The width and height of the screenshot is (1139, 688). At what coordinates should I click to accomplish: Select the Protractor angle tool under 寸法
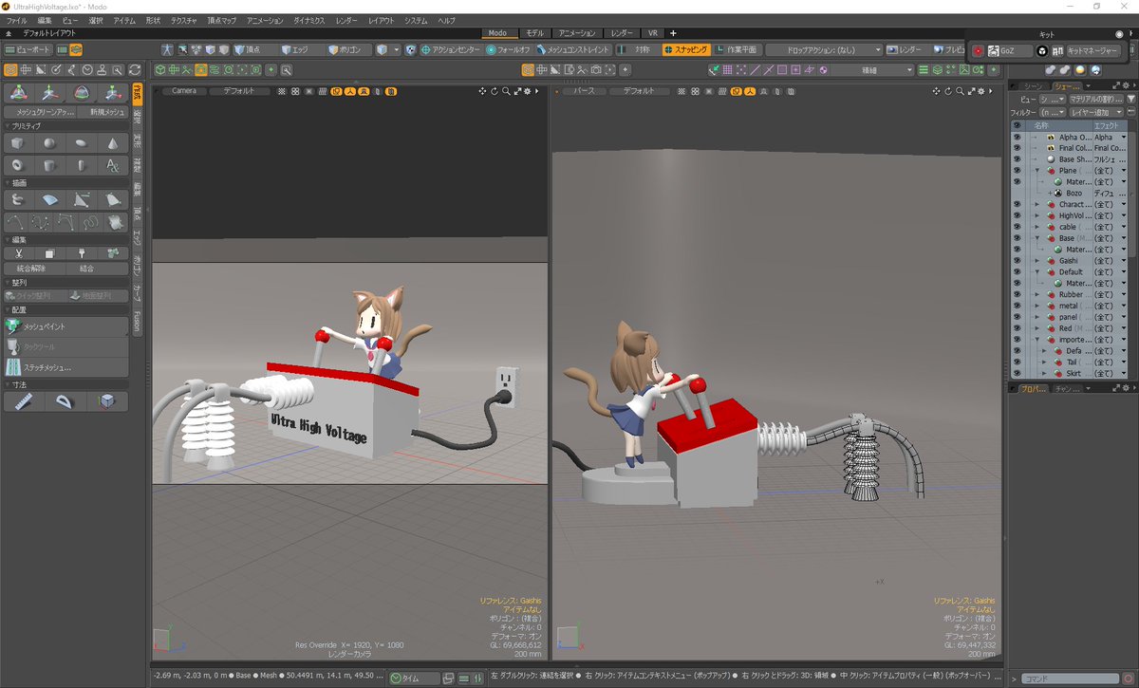point(65,402)
